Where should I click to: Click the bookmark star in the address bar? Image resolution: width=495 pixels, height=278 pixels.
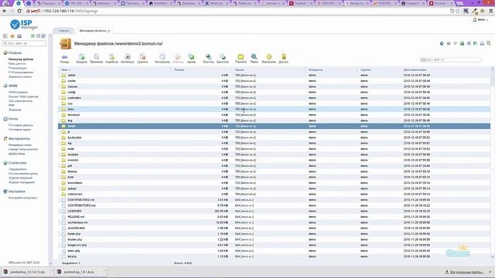pyautogui.click(x=458, y=11)
